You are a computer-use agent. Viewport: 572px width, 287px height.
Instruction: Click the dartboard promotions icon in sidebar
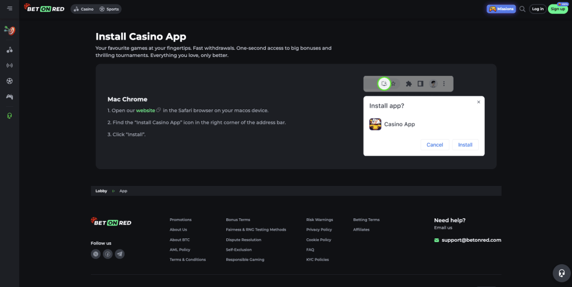(9, 31)
